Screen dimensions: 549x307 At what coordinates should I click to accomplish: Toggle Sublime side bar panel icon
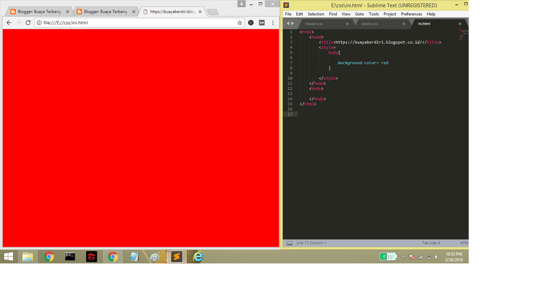click(290, 243)
